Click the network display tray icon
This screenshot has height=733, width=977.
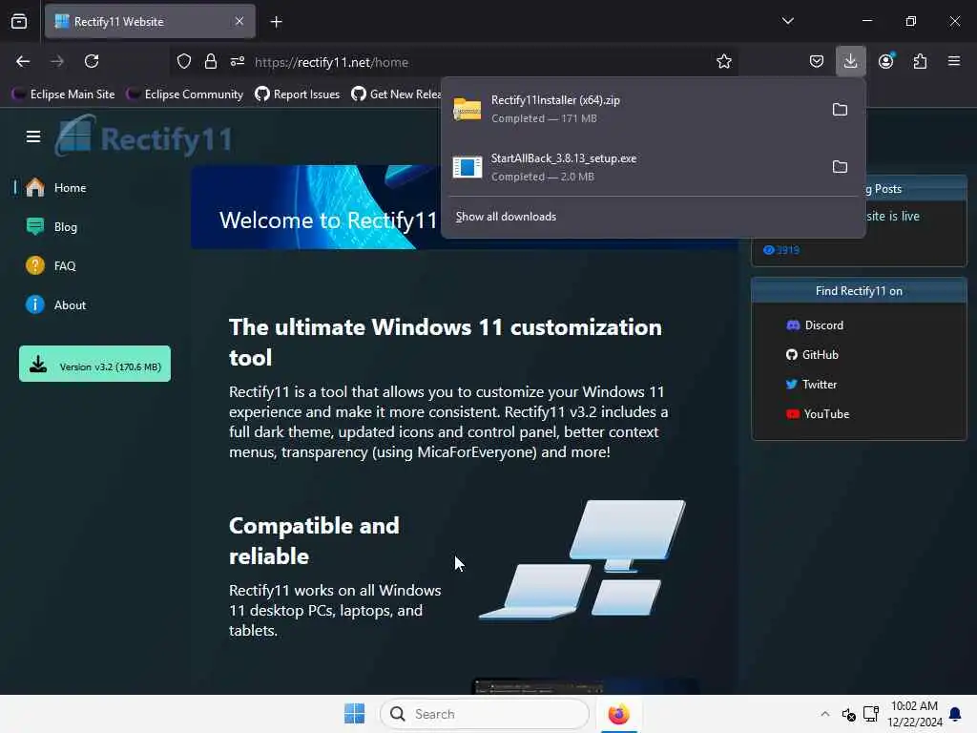pyautogui.click(x=871, y=714)
